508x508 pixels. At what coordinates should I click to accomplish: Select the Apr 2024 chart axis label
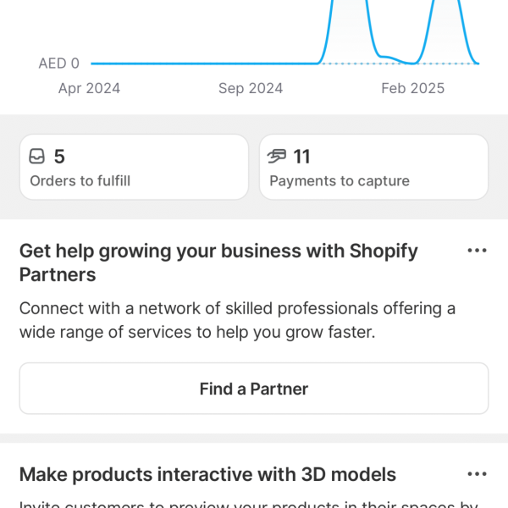[89, 88]
